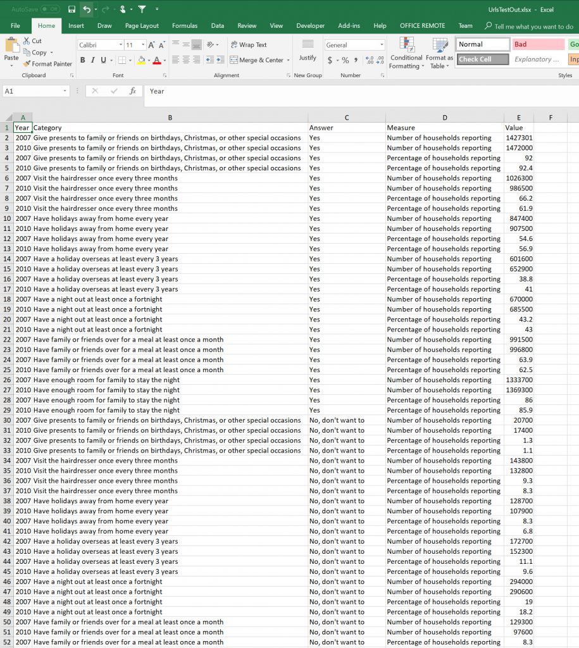Open the Page Layout ribbon tab

coord(142,26)
